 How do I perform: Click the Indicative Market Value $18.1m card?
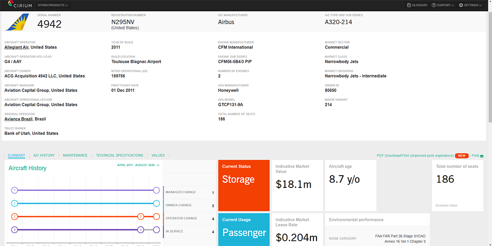coord(297,185)
